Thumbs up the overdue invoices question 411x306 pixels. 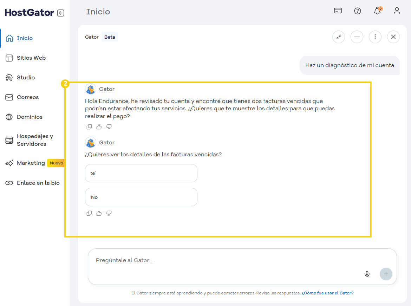[x=99, y=213]
